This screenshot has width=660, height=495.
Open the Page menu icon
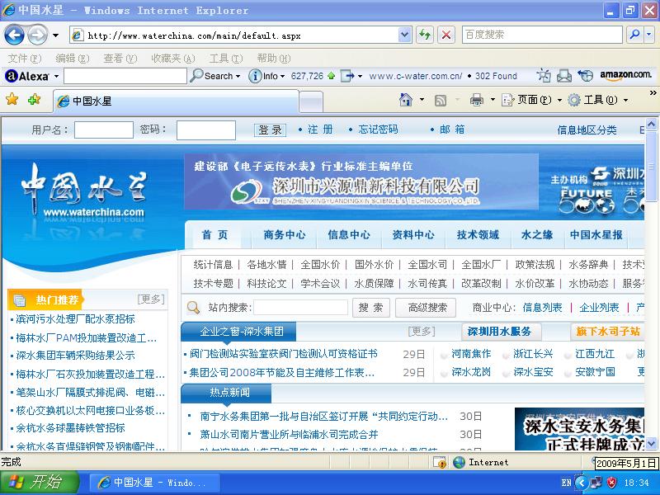[507, 100]
